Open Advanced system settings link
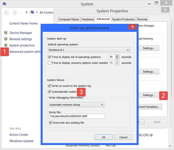 (25, 52)
